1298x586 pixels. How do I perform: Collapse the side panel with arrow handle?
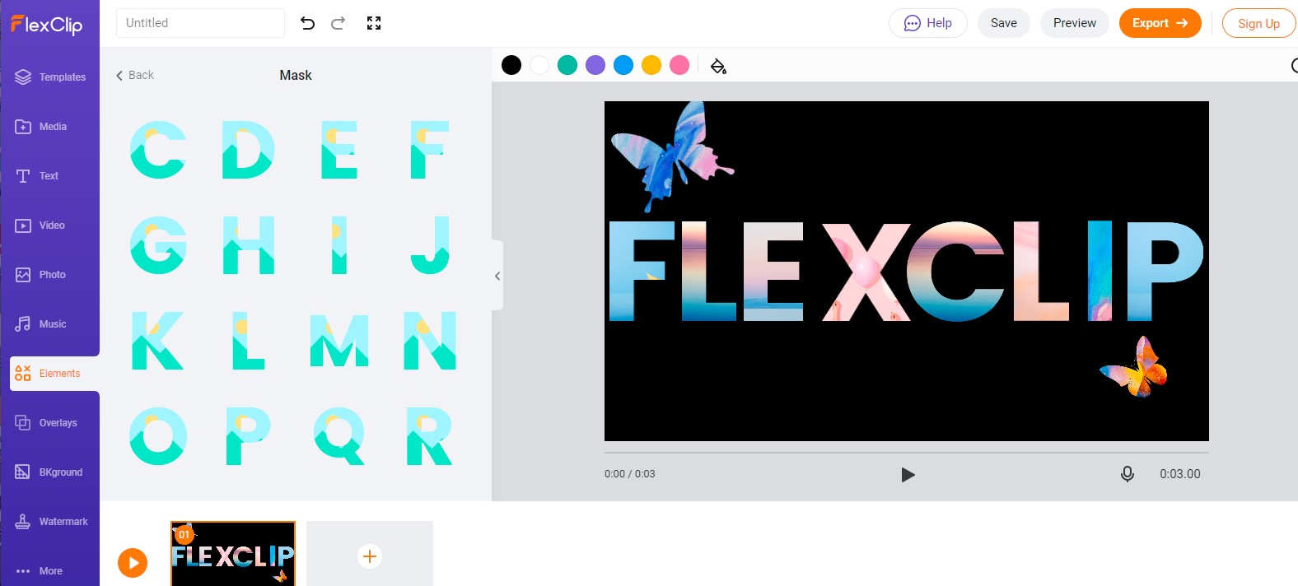497,276
